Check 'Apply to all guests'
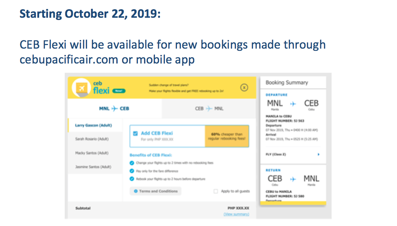 216,191
